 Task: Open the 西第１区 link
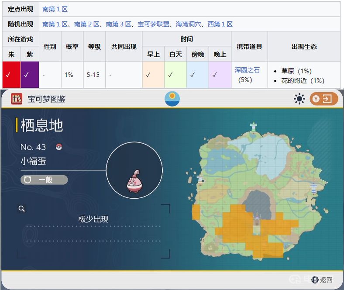tap(220, 24)
